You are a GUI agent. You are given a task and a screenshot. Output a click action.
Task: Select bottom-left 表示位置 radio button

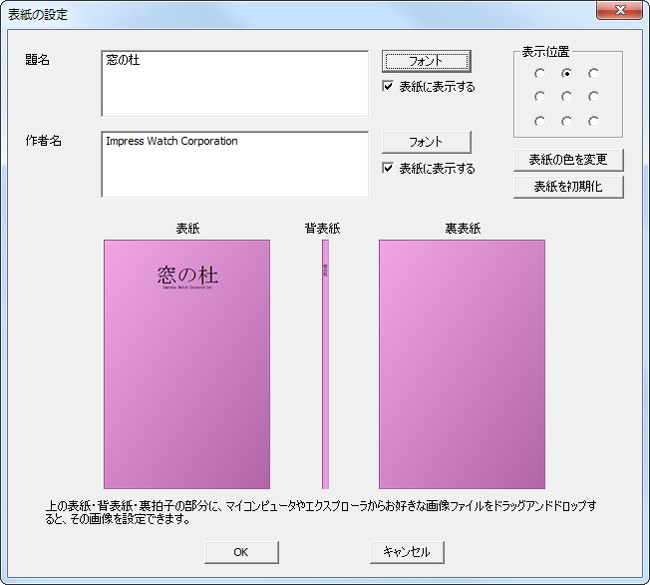(x=539, y=121)
